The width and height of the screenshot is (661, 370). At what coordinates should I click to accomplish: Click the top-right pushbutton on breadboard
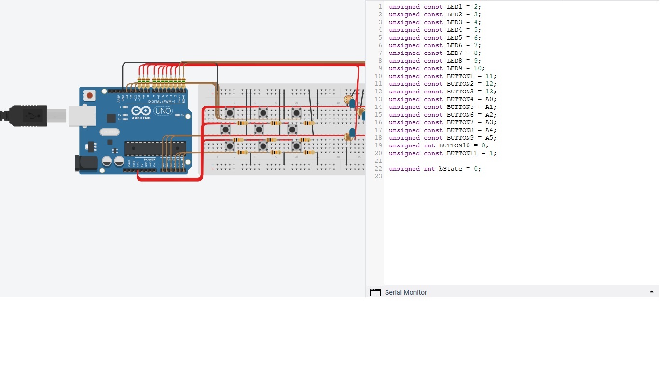coord(296,113)
